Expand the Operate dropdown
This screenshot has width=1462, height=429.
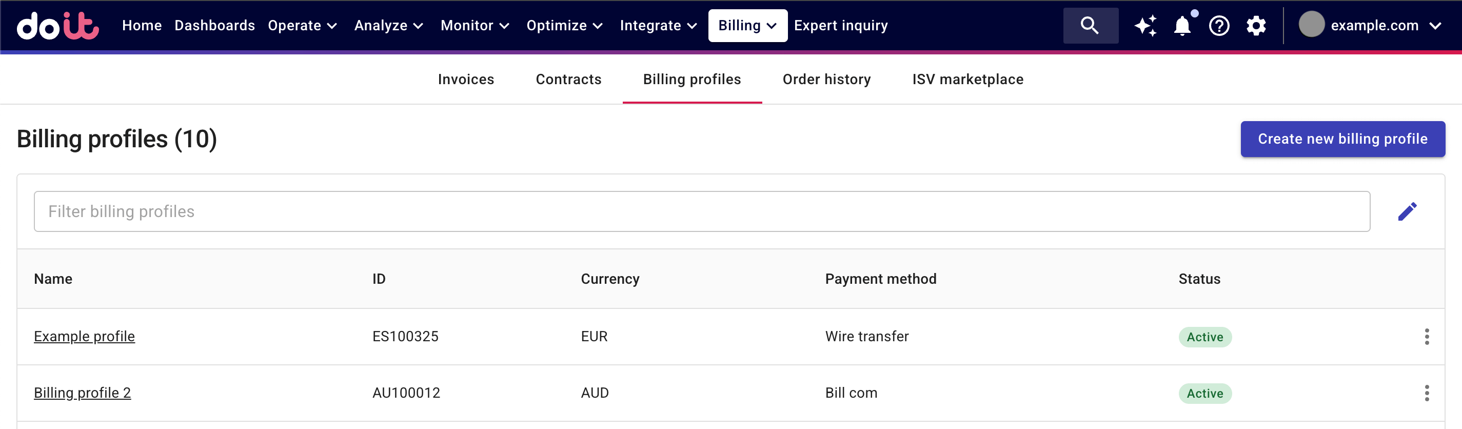[x=303, y=26]
